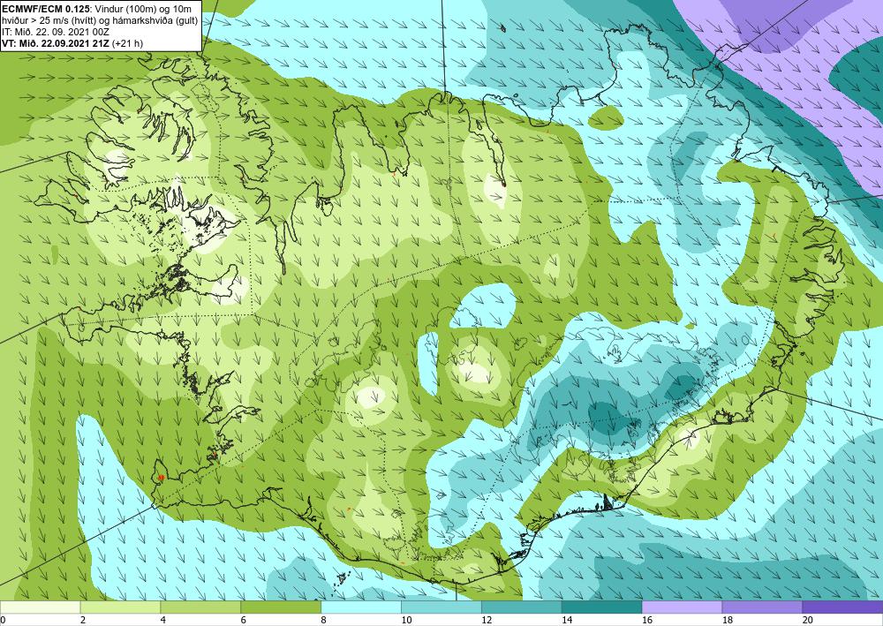This screenshot has height=626, width=883.
Task: Pick the light purple 16–18 m/s legend swatch
Action: point(682,607)
